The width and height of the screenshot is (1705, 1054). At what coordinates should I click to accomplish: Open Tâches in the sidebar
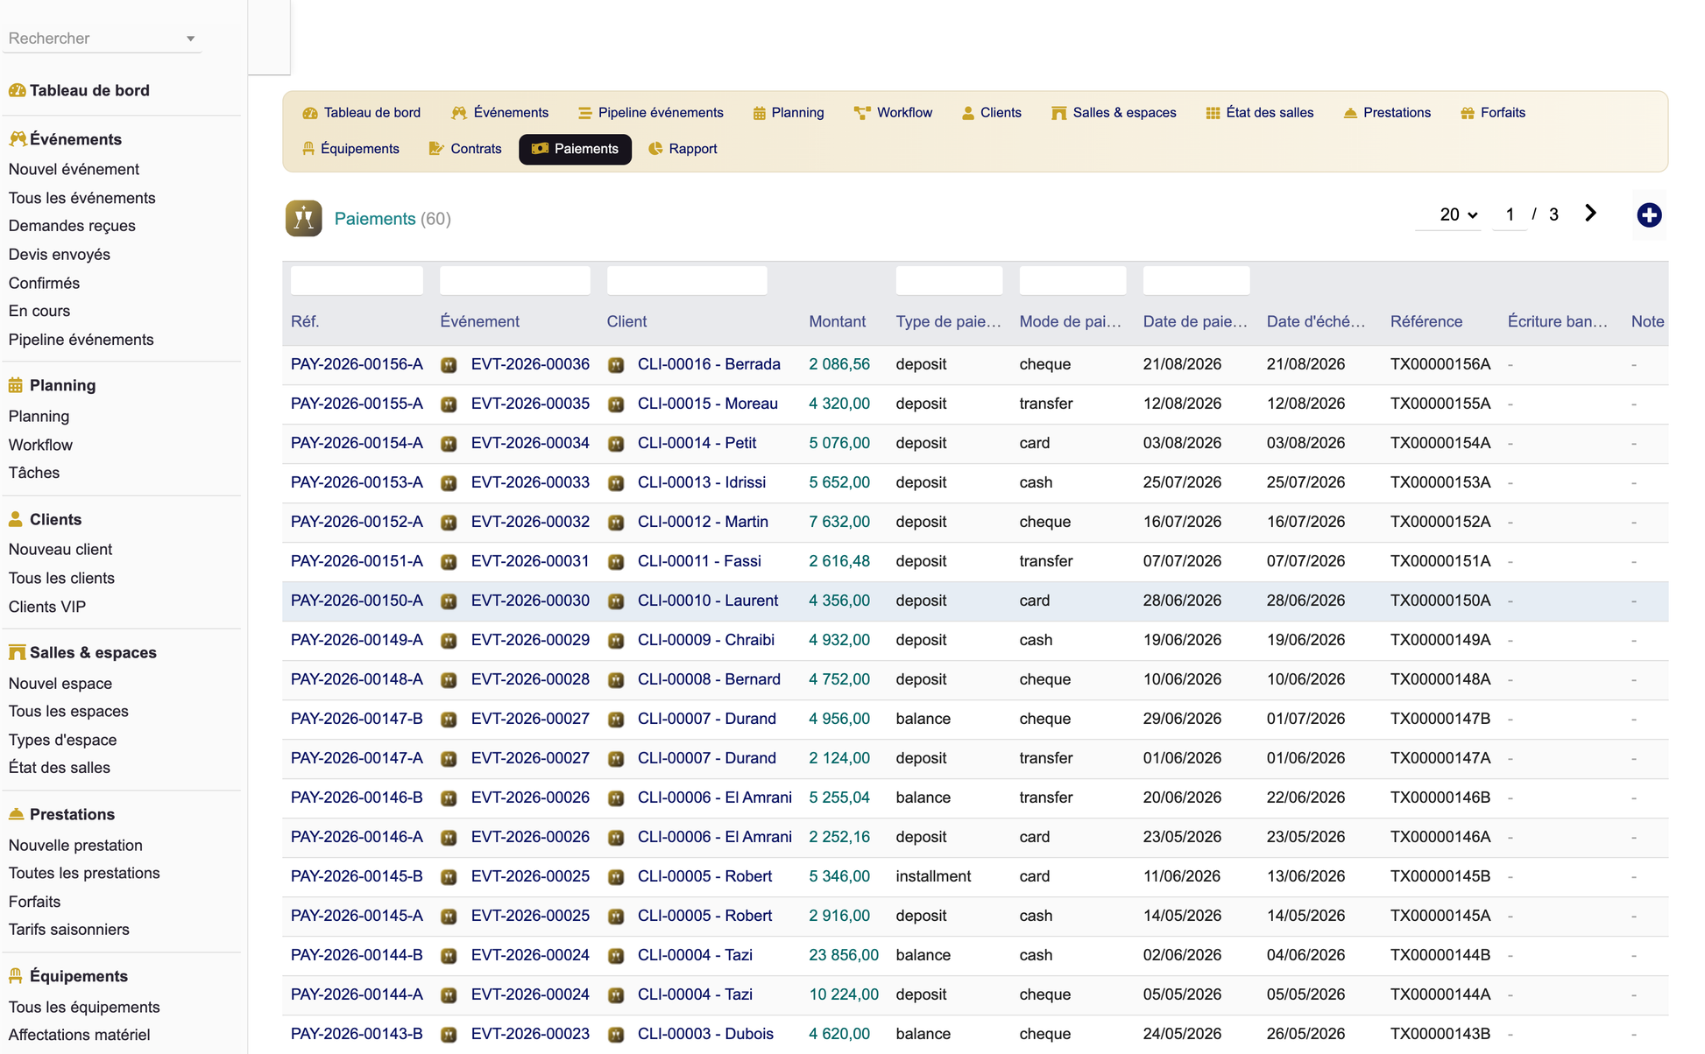(x=34, y=473)
